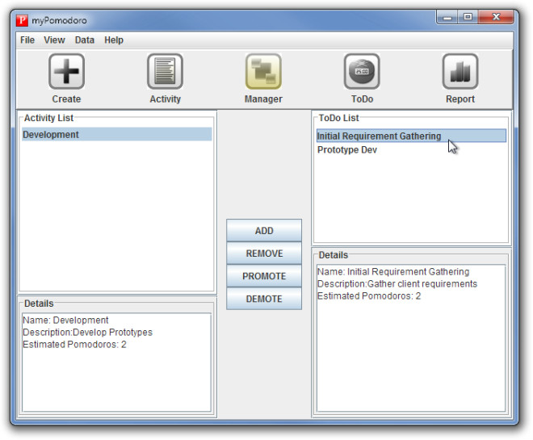Viewport: 533px width, 440px height.
Task: Select Prototype Dev in ToDo List
Action: (411, 149)
